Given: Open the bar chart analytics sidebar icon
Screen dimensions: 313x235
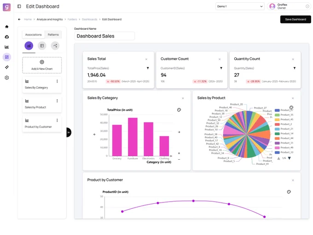Looking at the screenshot, I should [x=7, y=47].
